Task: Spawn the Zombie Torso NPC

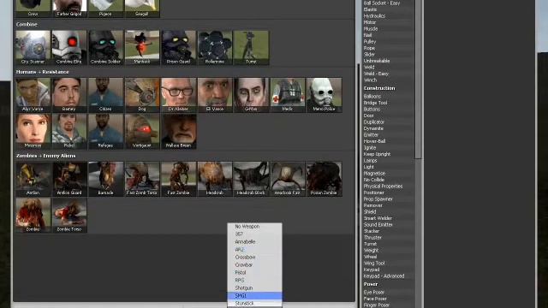Action: click(x=69, y=215)
